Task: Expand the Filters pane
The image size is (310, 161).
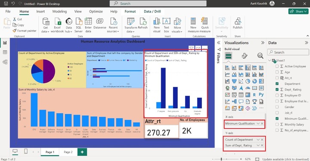Action: 218,43
